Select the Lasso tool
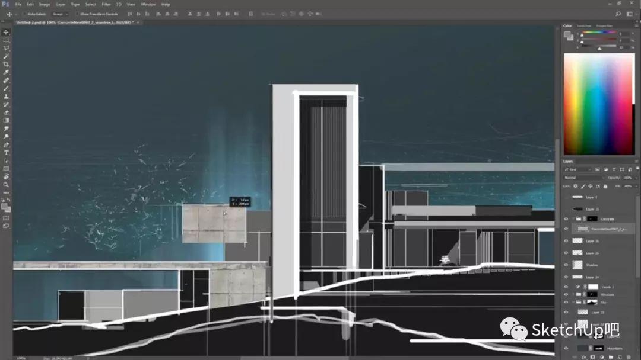Image resolution: width=641 pixels, height=360 pixels. [6, 48]
